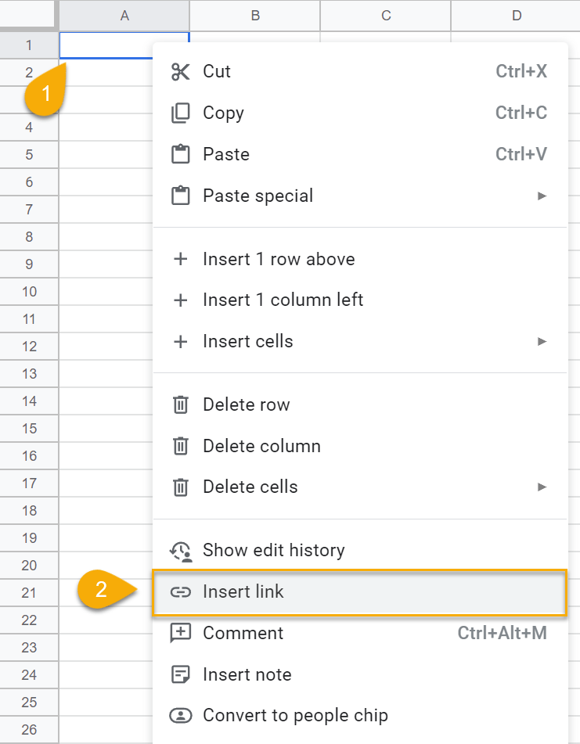This screenshot has height=744, width=580.
Task: Choose Insert 1 column left
Action: (283, 300)
